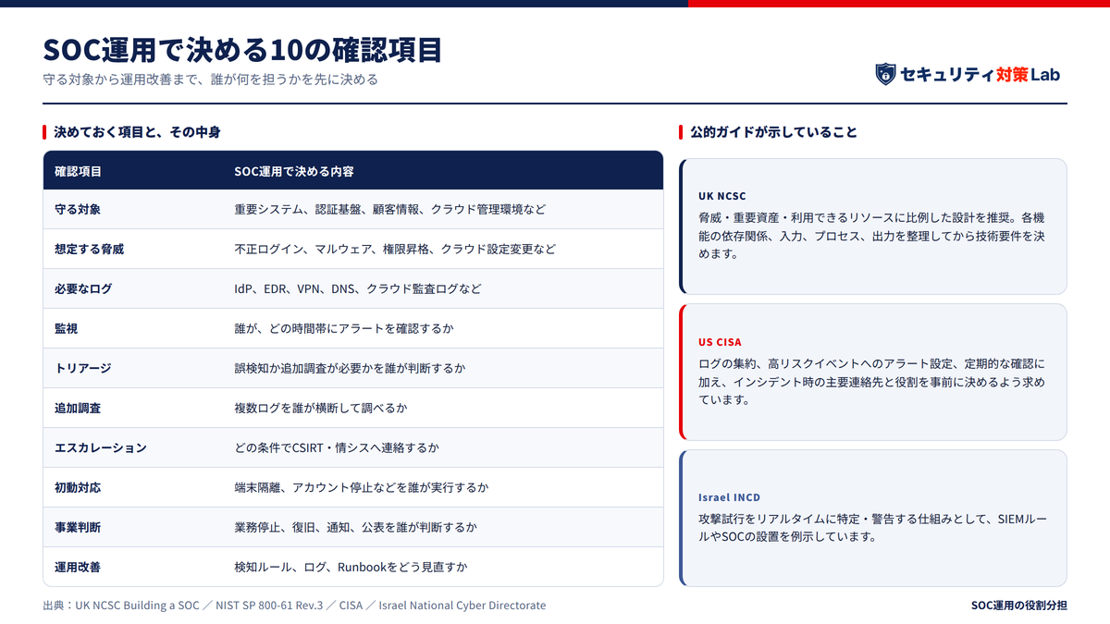The width and height of the screenshot is (1110, 624).
Task: Click the 確認項目 column header
Action: pos(78,172)
